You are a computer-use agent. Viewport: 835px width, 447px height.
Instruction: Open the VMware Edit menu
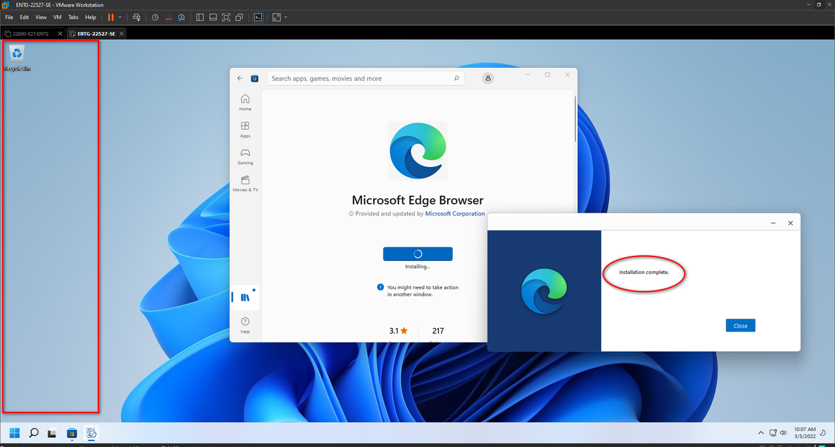click(x=24, y=17)
